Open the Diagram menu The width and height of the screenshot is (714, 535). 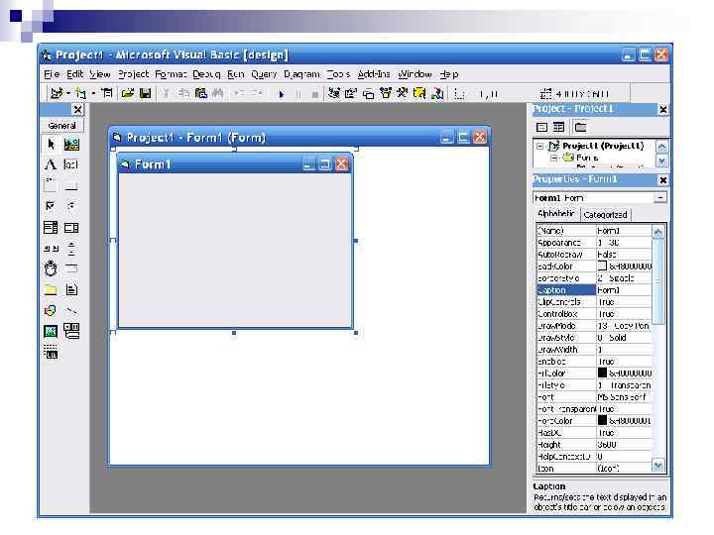click(x=301, y=73)
